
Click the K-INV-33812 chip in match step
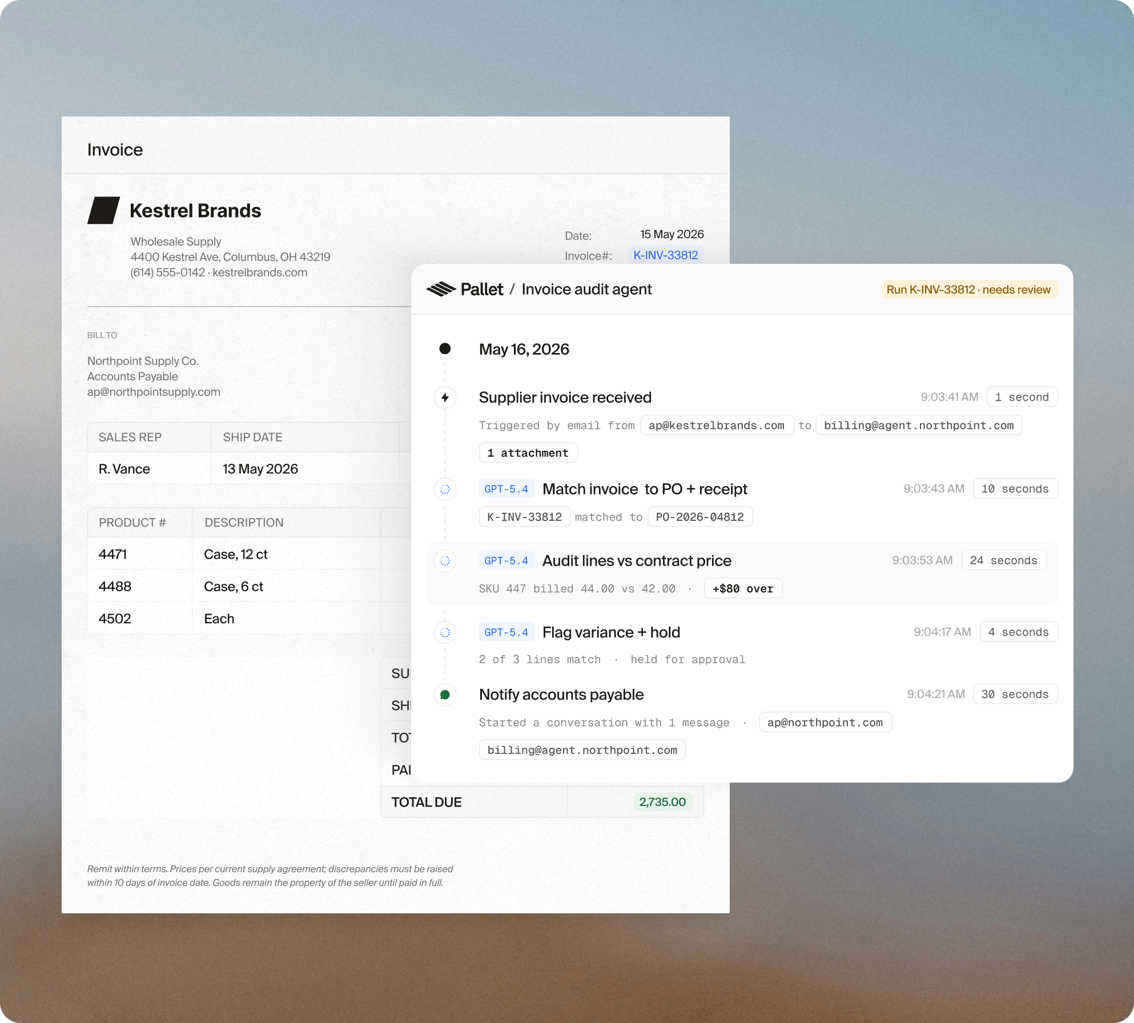tap(525, 517)
